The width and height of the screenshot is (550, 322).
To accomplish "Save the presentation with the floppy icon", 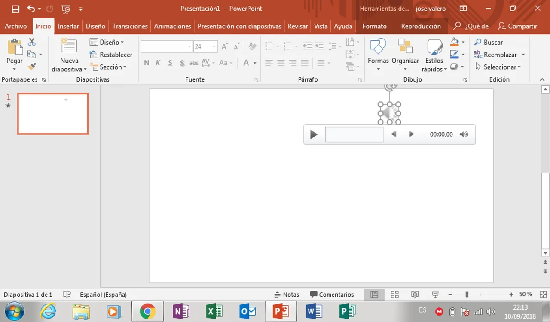I will 15,9.
